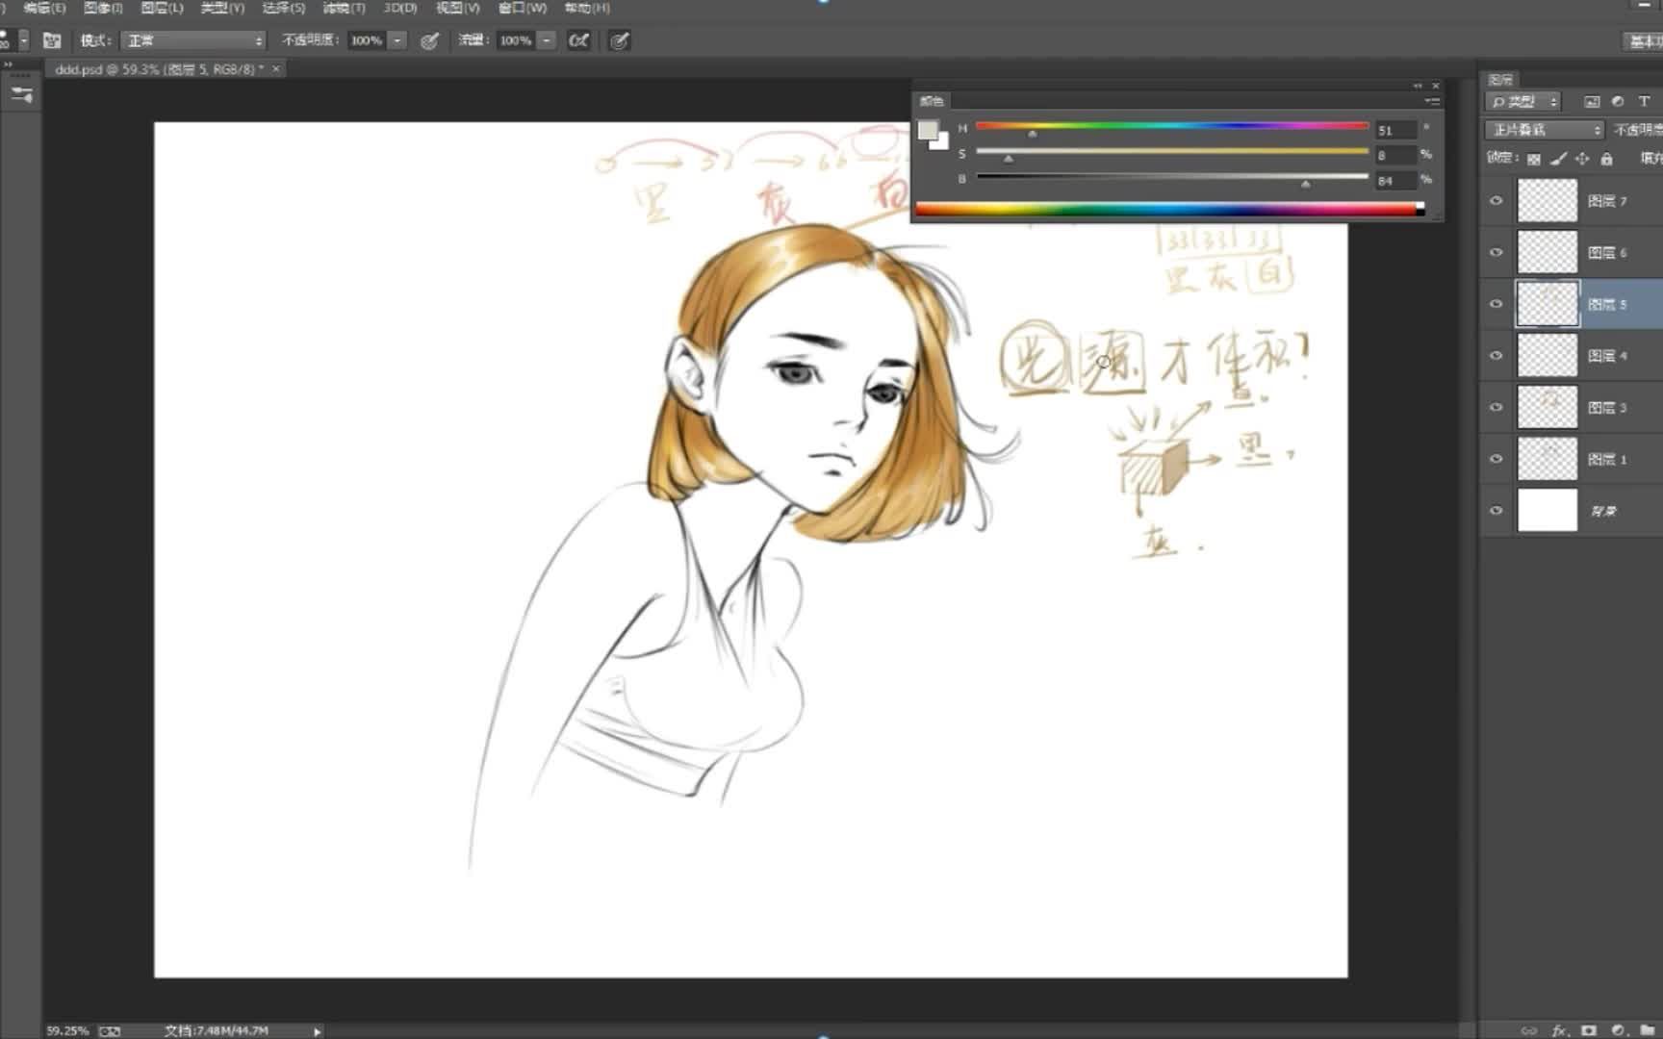Hide layer 图层 4
The height and width of the screenshot is (1039, 1663).
[1497, 356]
